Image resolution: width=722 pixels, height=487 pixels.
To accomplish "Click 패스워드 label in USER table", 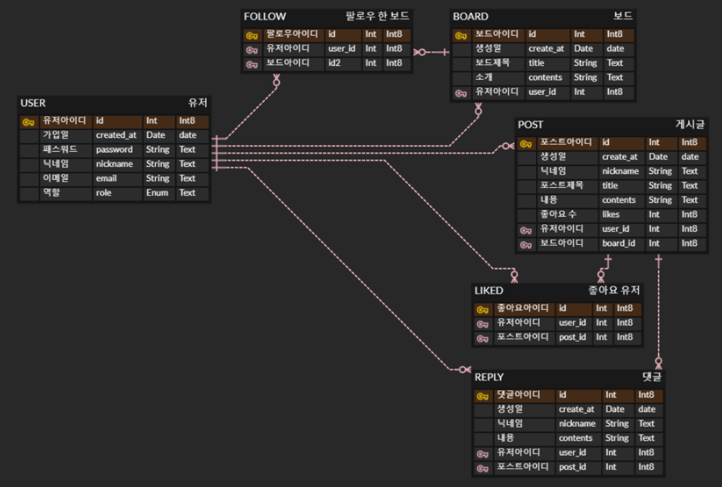I will click(x=60, y=150).
